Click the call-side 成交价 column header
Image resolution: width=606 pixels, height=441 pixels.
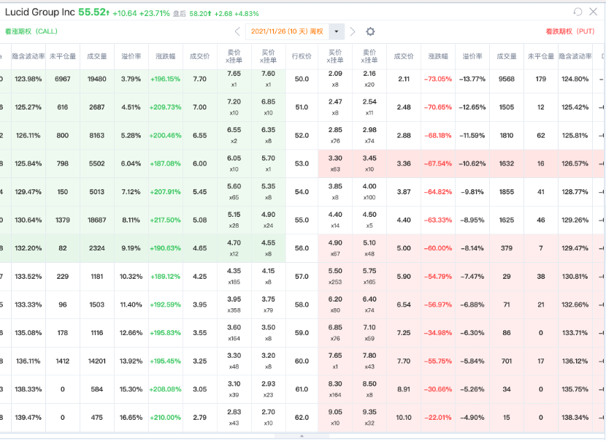(x=200, y=56)
